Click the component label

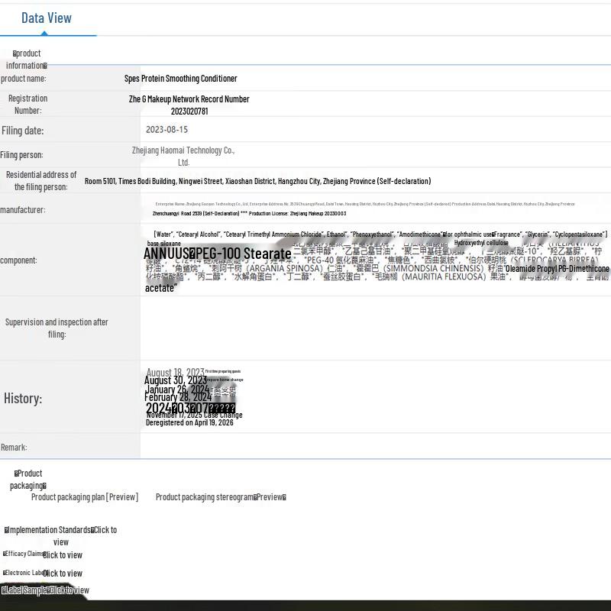click(18, 260)
